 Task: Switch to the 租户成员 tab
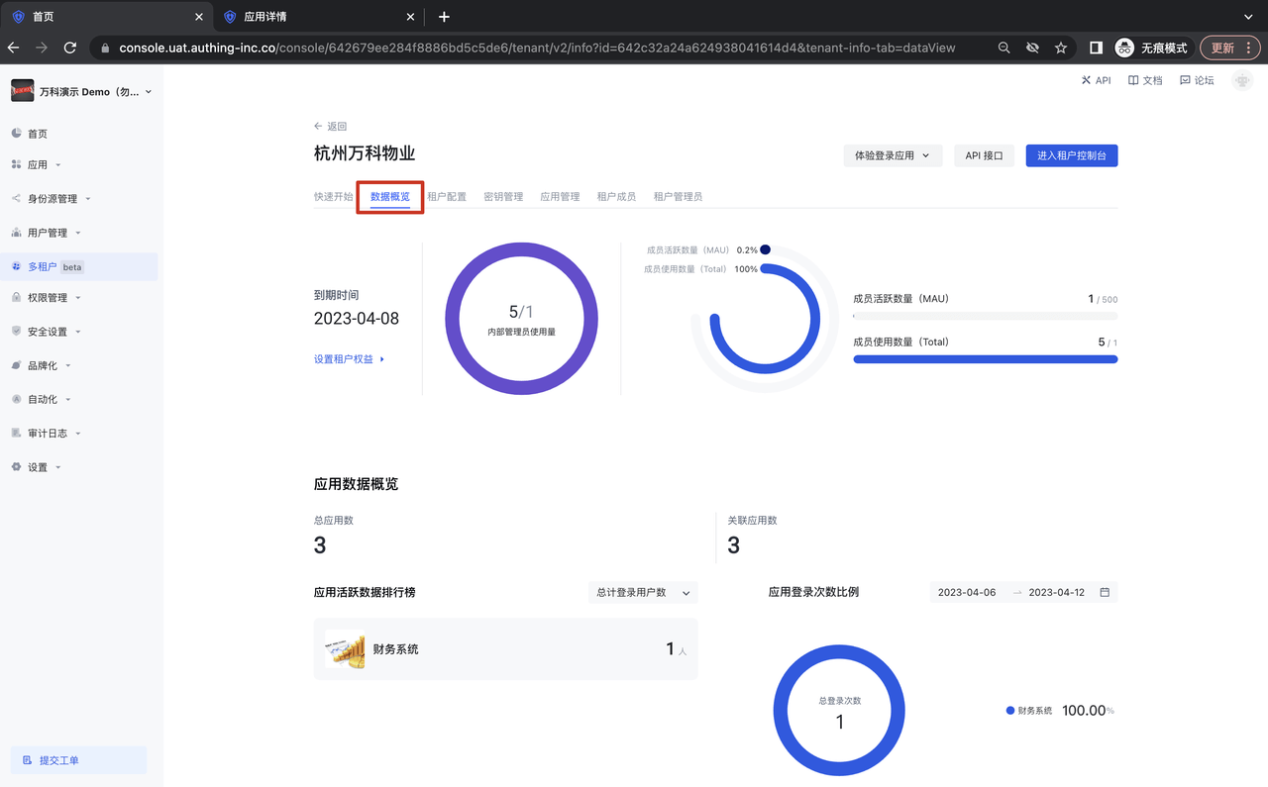[x=616, y=197]
